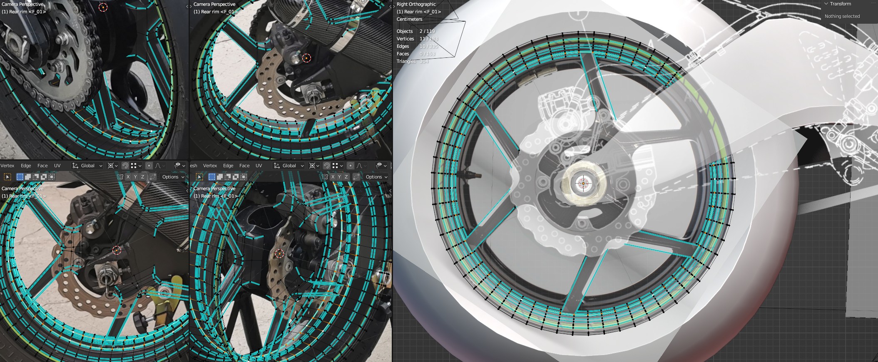Viewport: 878px width, 362px height.
Task: Open Global orientation dropdown in left header
Action: point(87,166)
